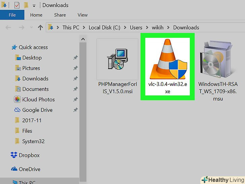Screen dimensions: 245x184
Task: Unpin Downloads using its pin icon
Action: click(75, 79)
